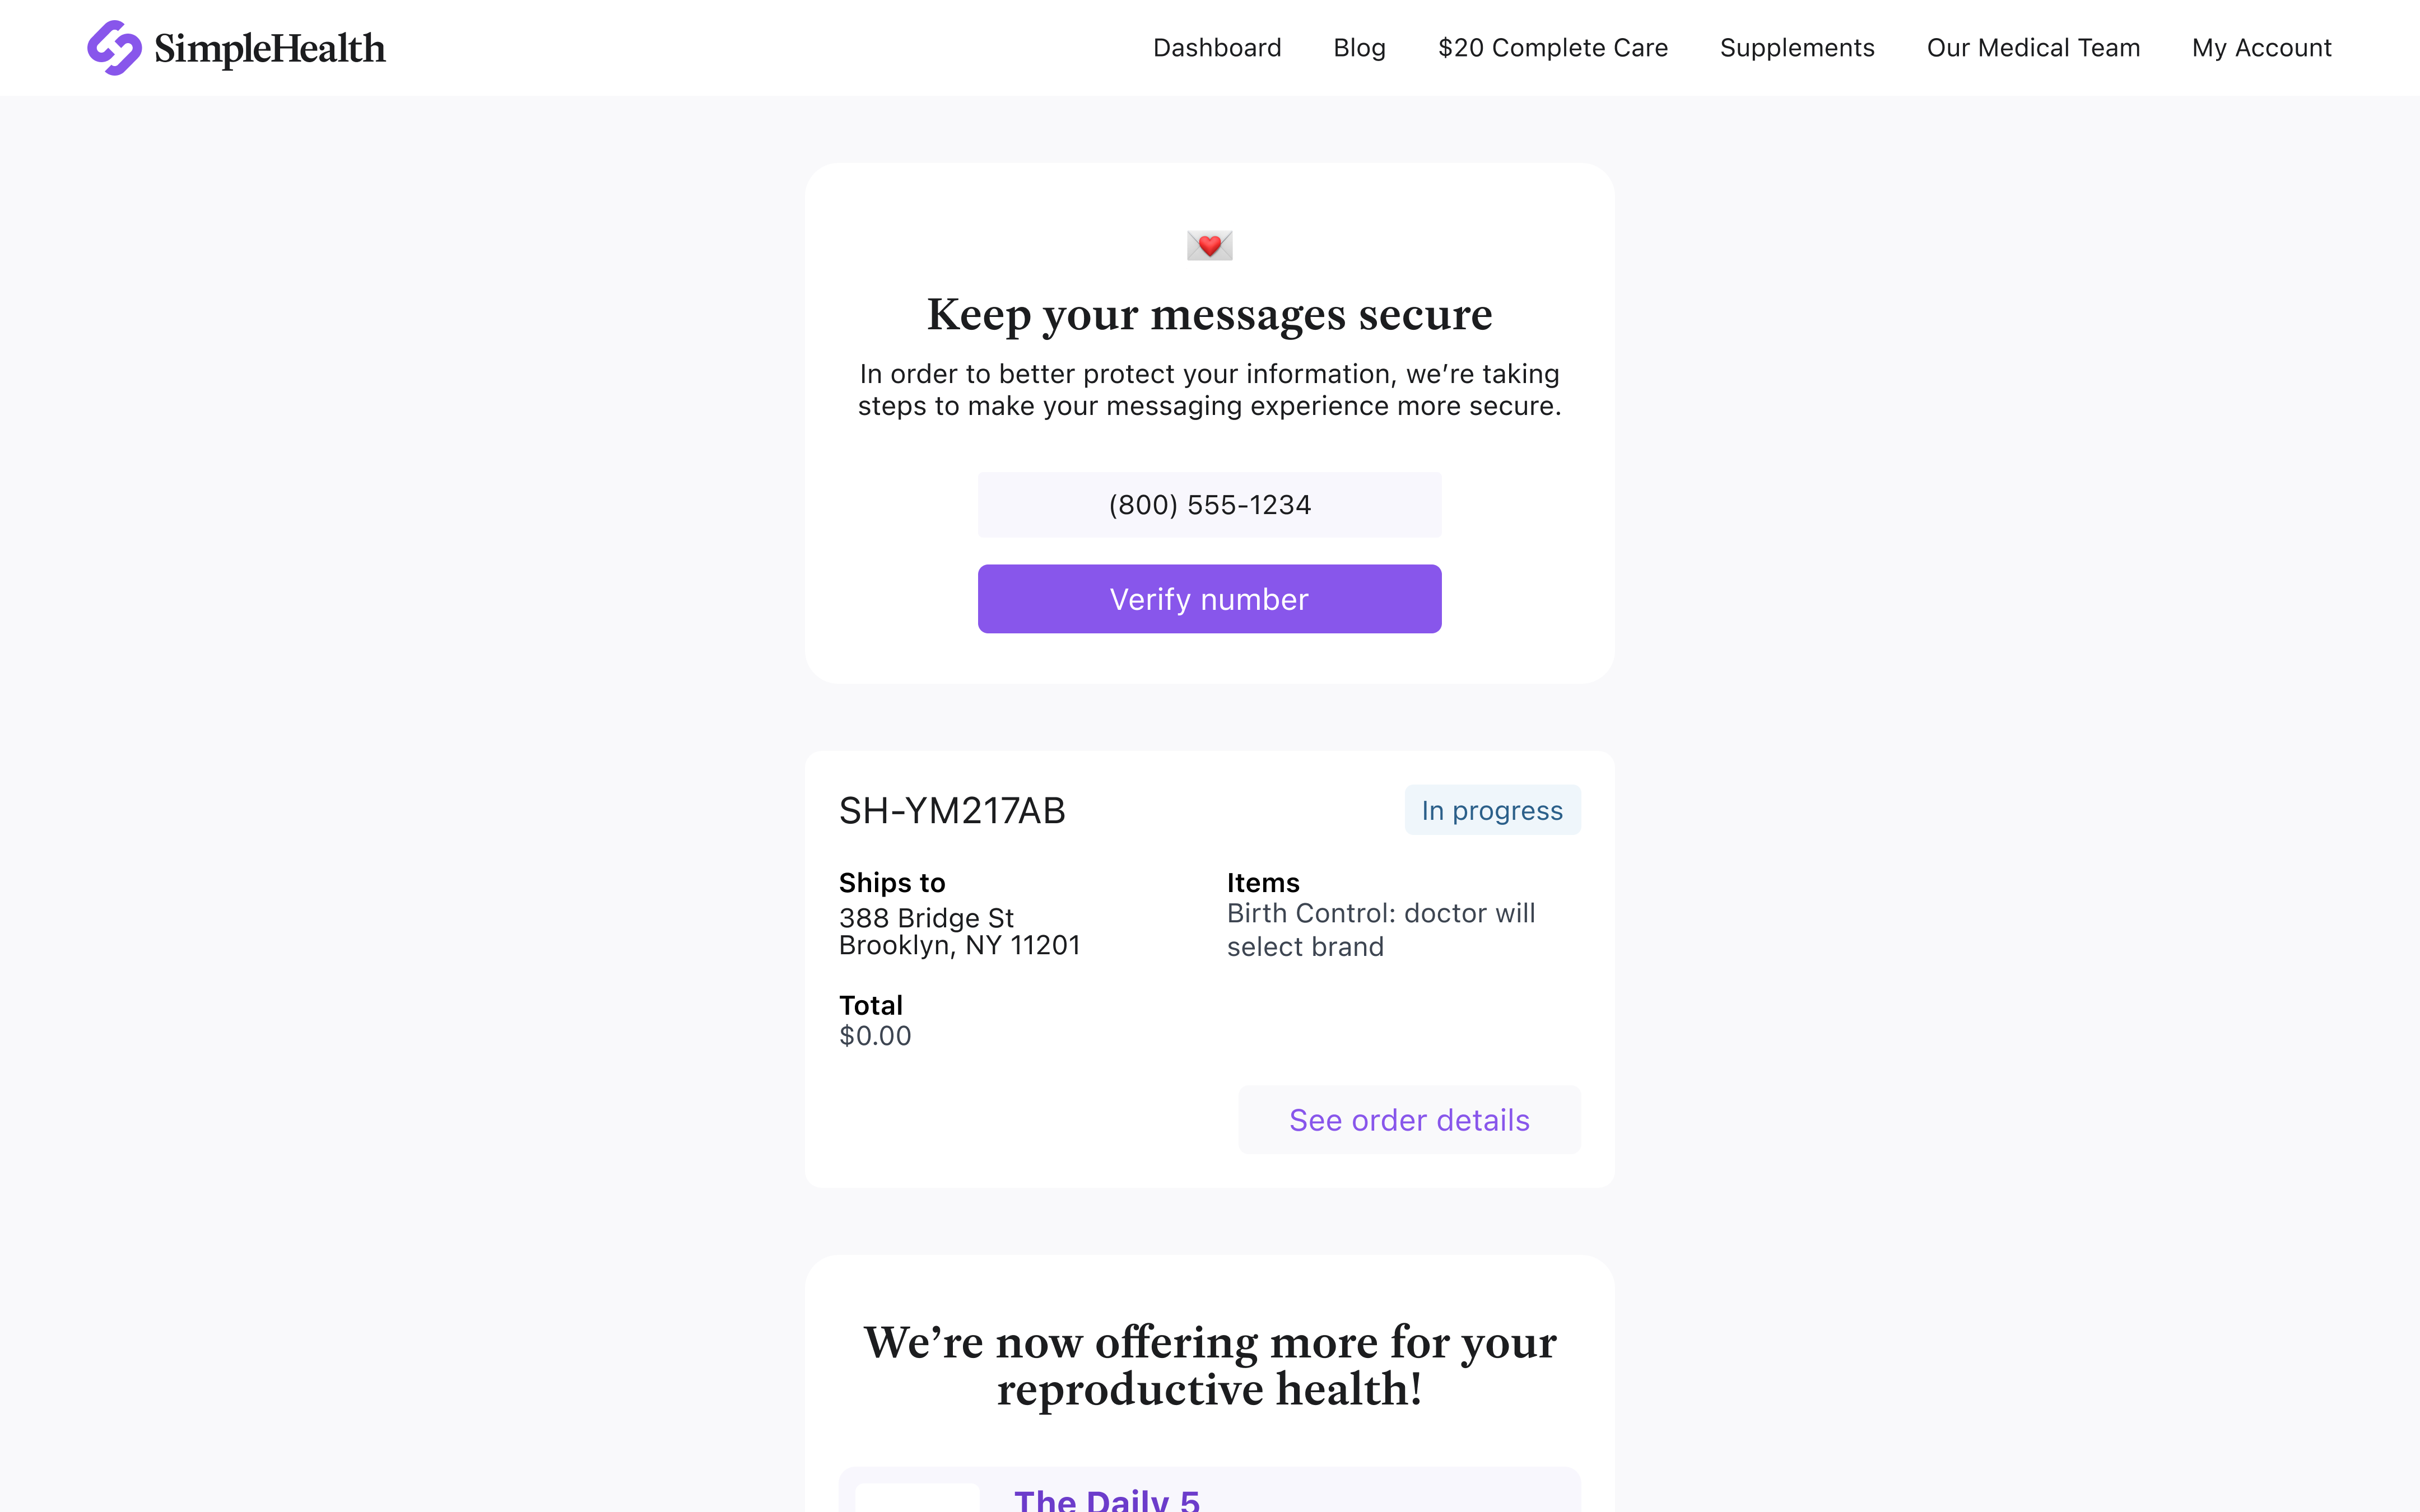The width and height of the screenshot is (2420, 1512).
Task: Click the $0.00 order total
Action: point(875,1036)
